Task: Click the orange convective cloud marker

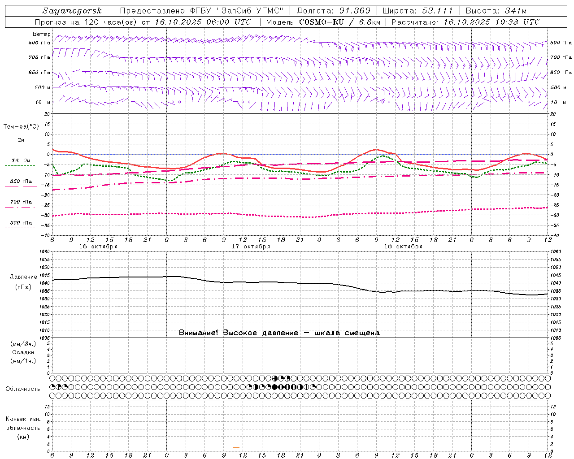Action: (x=236, y=447)
